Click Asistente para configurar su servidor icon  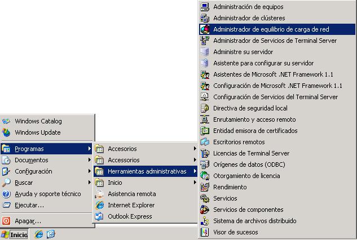click(x=205, y=63)
